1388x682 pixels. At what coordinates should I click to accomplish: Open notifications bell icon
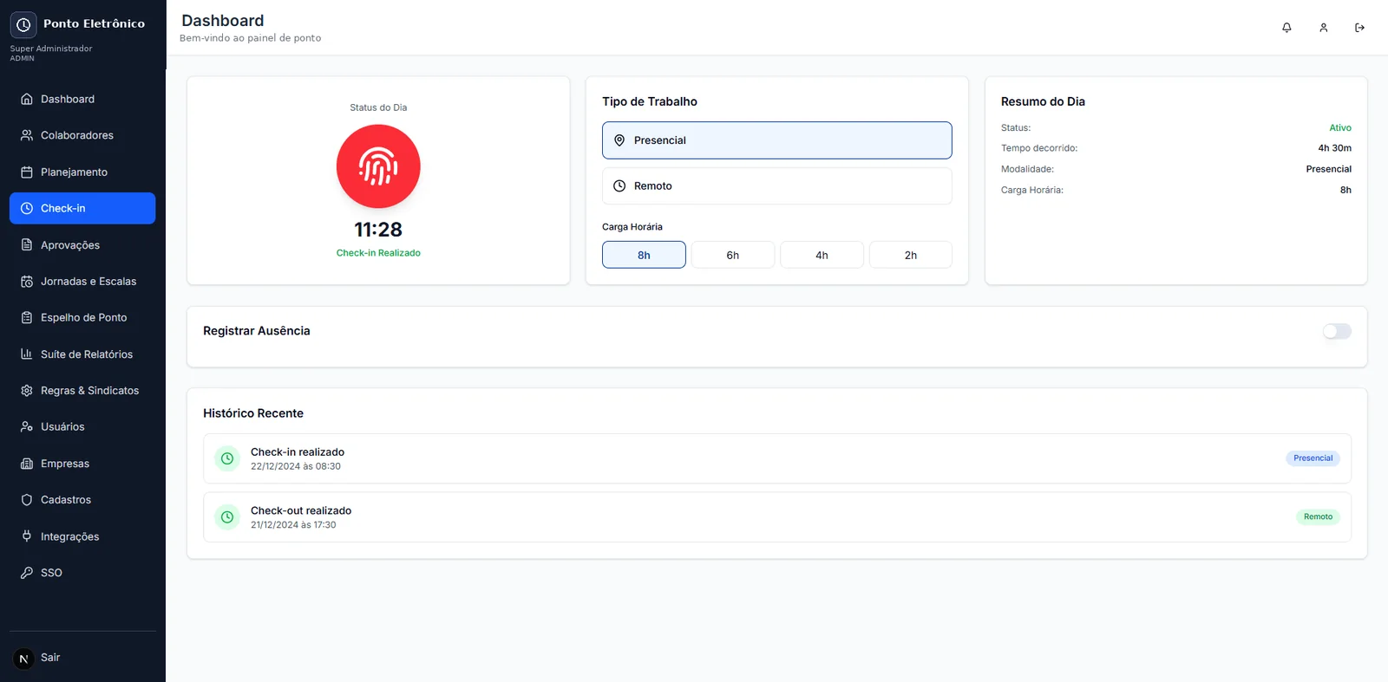click(1287, 28)
